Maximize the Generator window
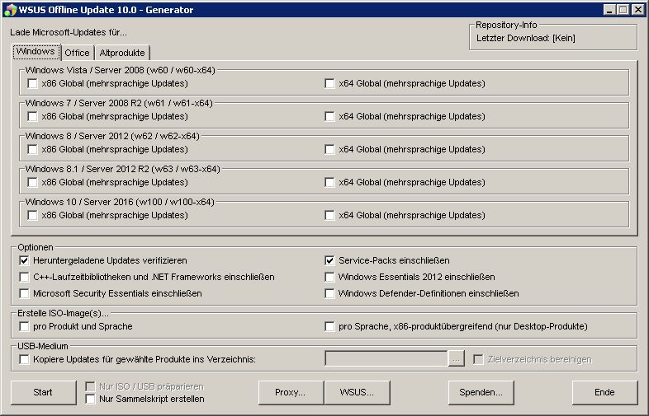The height and width of the screenshot is (416, 649). (x=623, y=10)
